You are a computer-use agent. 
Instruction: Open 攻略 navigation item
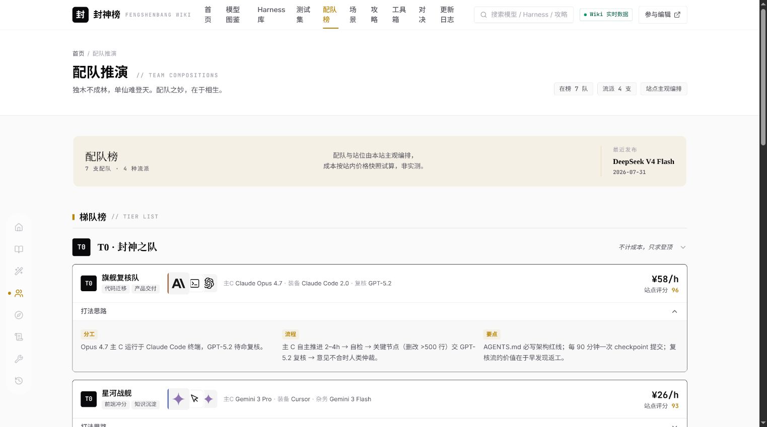click(x=374, y=15)
